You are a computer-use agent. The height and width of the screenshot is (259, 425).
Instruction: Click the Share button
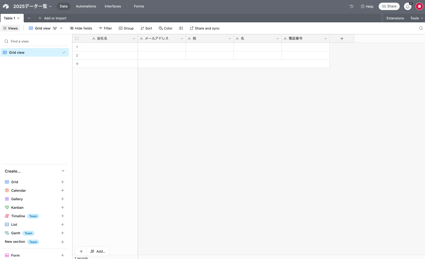pyautogui.click(x=389, y=6)
